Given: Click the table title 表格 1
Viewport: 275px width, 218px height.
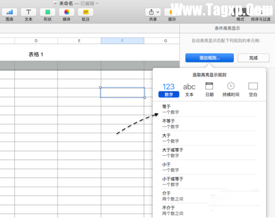Looking at the screenshot, I should (36, 54).
